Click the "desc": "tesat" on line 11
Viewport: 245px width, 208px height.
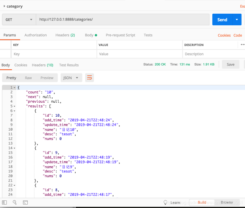(x=59, y=134)
